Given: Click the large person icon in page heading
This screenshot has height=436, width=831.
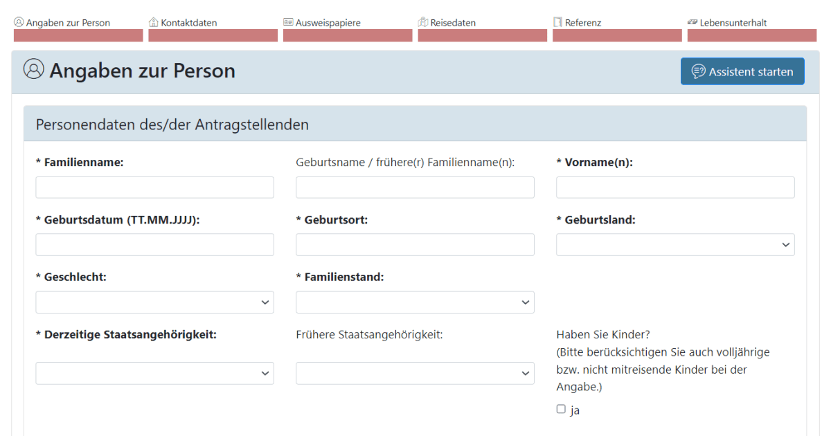Looking at the screenshot, I should (33, 69).
